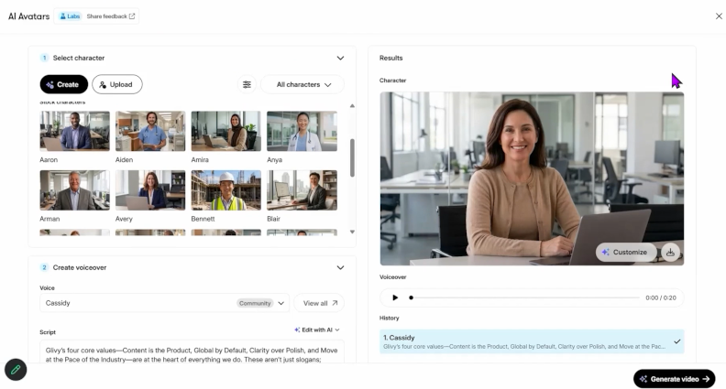Click the character list scrollbar thumb
The image size is (726, 389).
352,157
